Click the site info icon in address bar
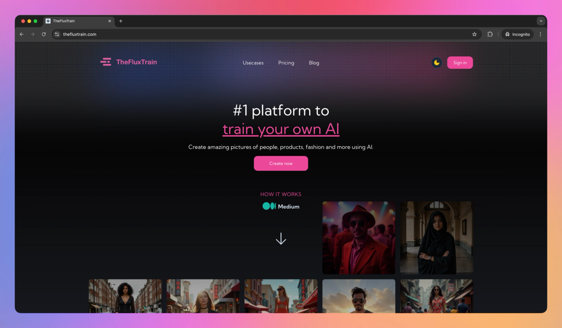The width and height of the screenshot is (562, 328). coord(56,34)
